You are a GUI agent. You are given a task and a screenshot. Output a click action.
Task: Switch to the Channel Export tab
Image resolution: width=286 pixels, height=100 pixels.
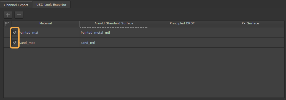[16, 5]
